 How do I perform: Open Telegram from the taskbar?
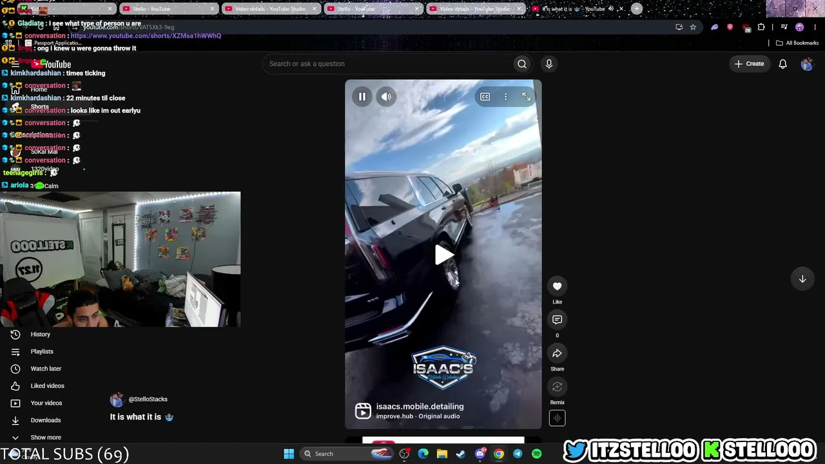[518, 454]
